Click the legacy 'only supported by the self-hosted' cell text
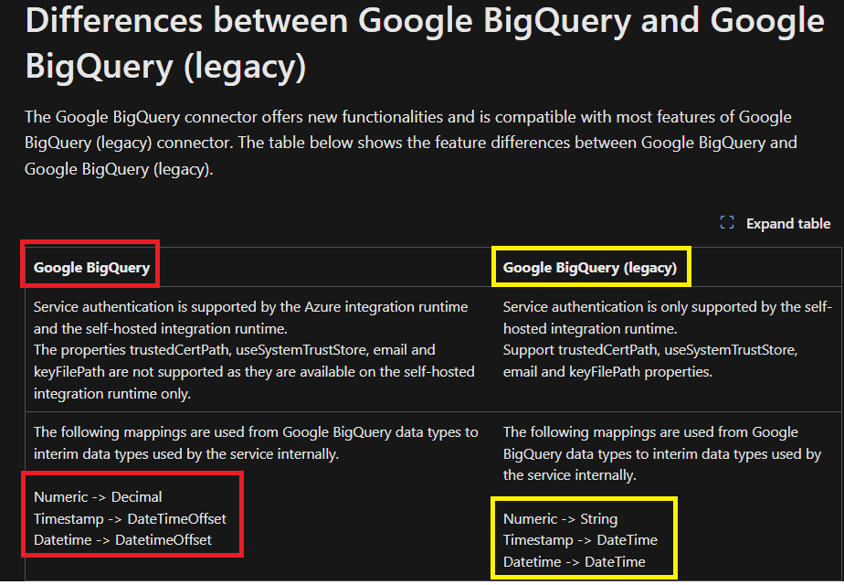 (668, 318)
